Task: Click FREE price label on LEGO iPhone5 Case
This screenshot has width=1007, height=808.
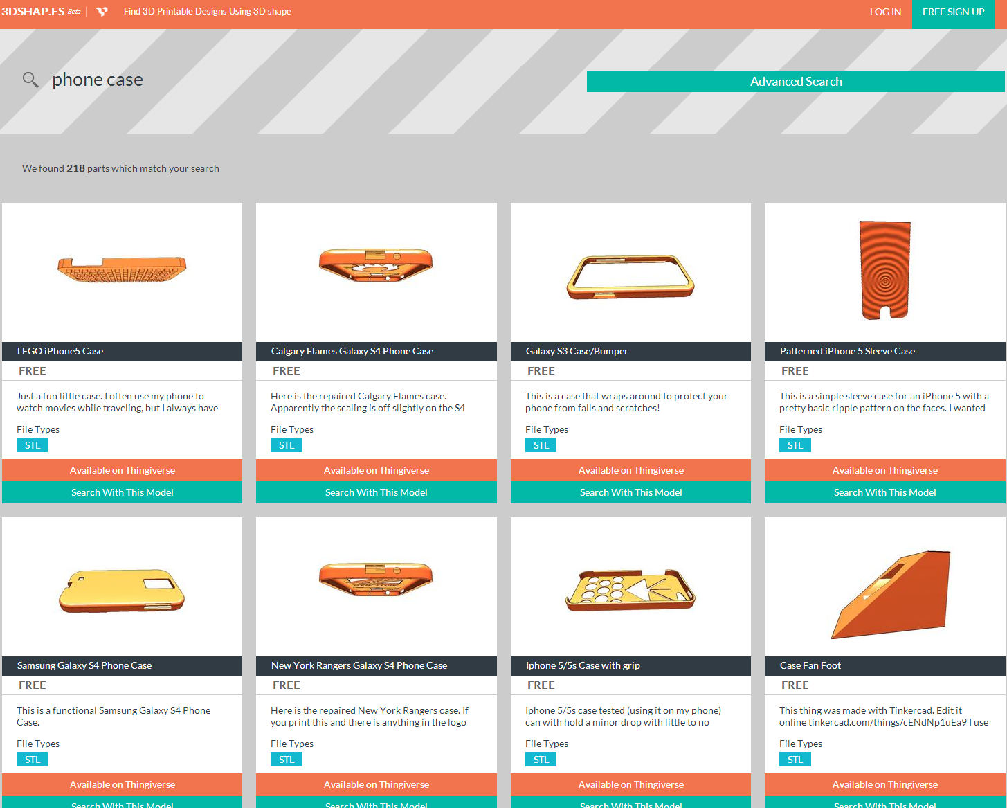Action: (33, 371)
